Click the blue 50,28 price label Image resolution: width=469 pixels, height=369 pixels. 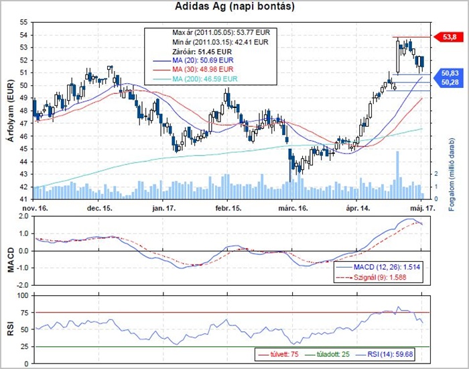pyautogui.click(x=450, y=83)
